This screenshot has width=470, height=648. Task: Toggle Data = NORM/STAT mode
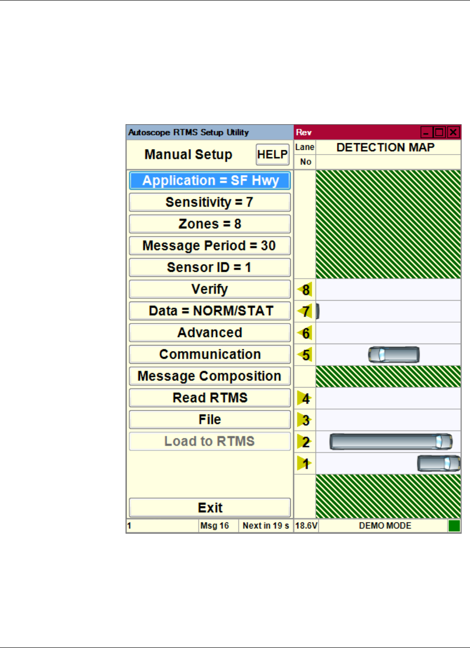point(210,311)
